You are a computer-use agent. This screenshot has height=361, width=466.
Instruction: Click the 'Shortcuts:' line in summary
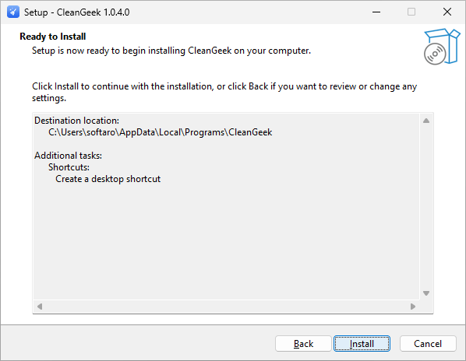69,167
